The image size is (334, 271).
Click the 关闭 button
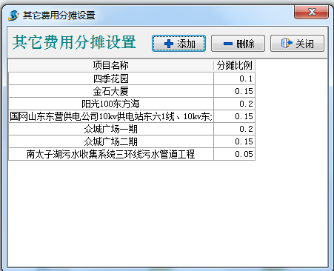[297, 44]
